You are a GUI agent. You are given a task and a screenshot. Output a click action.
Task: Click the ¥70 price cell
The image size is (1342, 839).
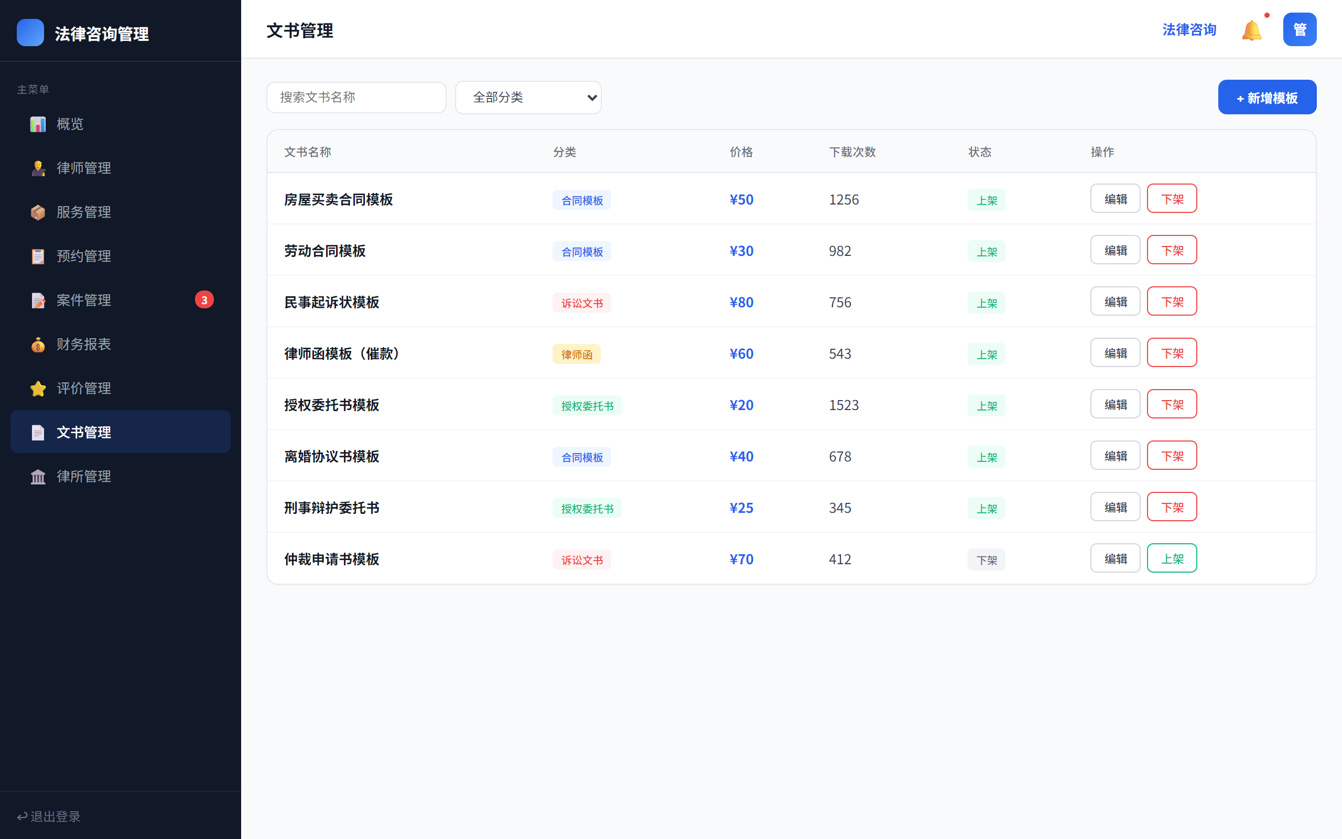[741, 560]
